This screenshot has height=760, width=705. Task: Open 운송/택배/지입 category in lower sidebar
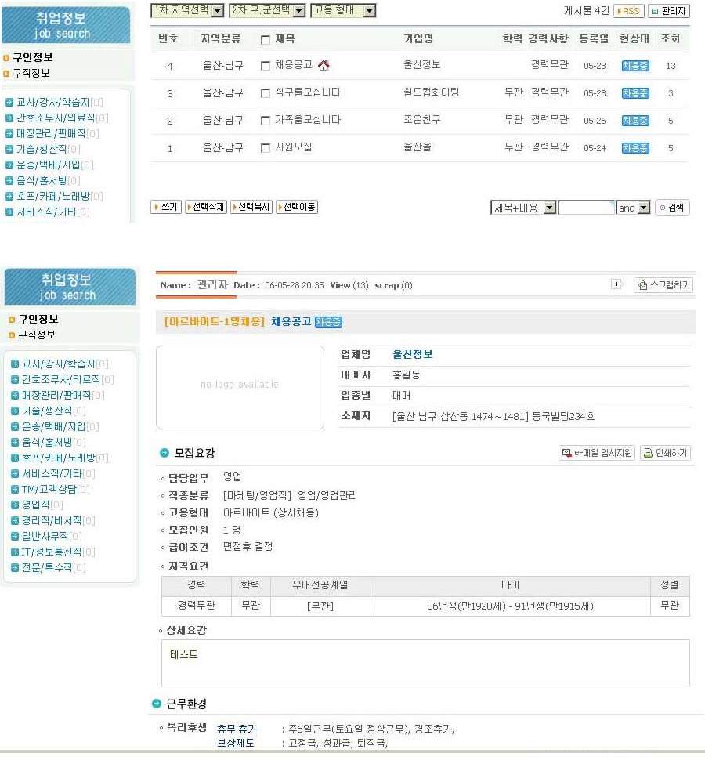[x=54, y=426]
